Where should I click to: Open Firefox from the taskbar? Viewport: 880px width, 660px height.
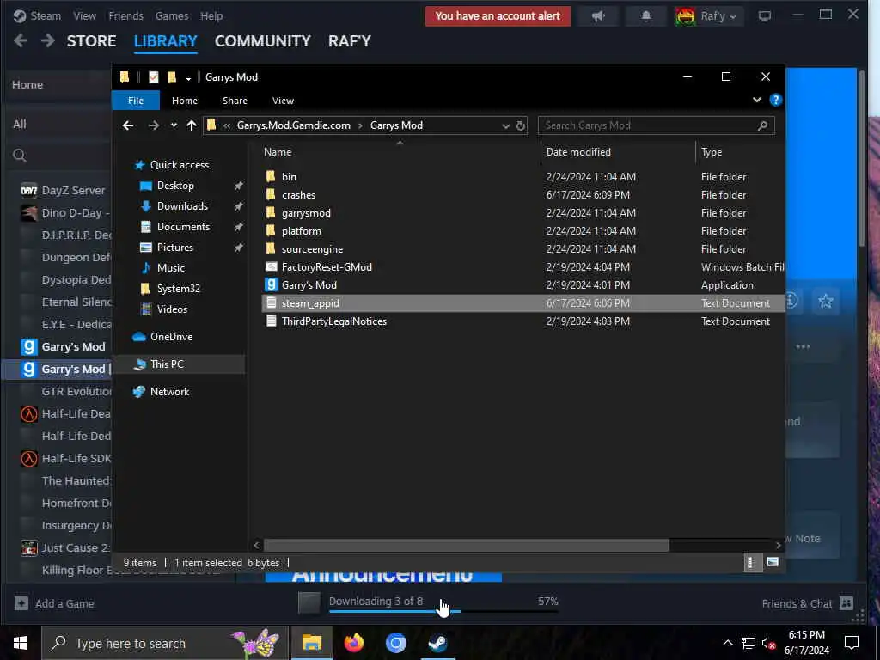[x=353, y=643]
